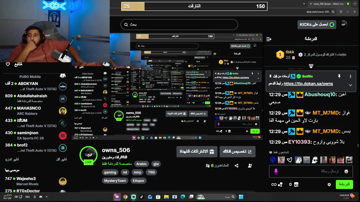Click the emoji picker smiley icon
360x202 pixels.
pyautogui.click(x=346, y=171)
